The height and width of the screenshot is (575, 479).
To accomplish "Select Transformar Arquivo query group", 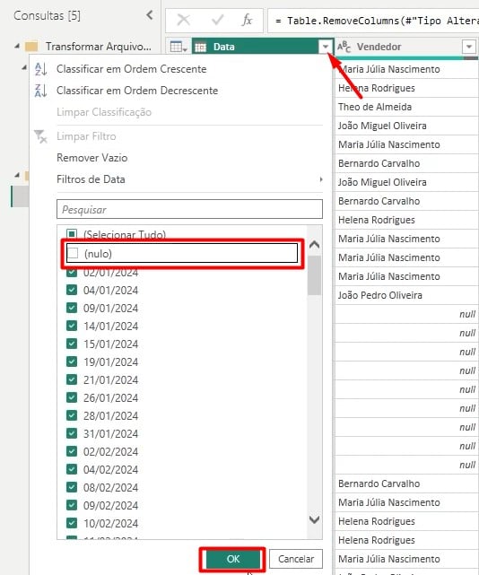I will point(98,47).
